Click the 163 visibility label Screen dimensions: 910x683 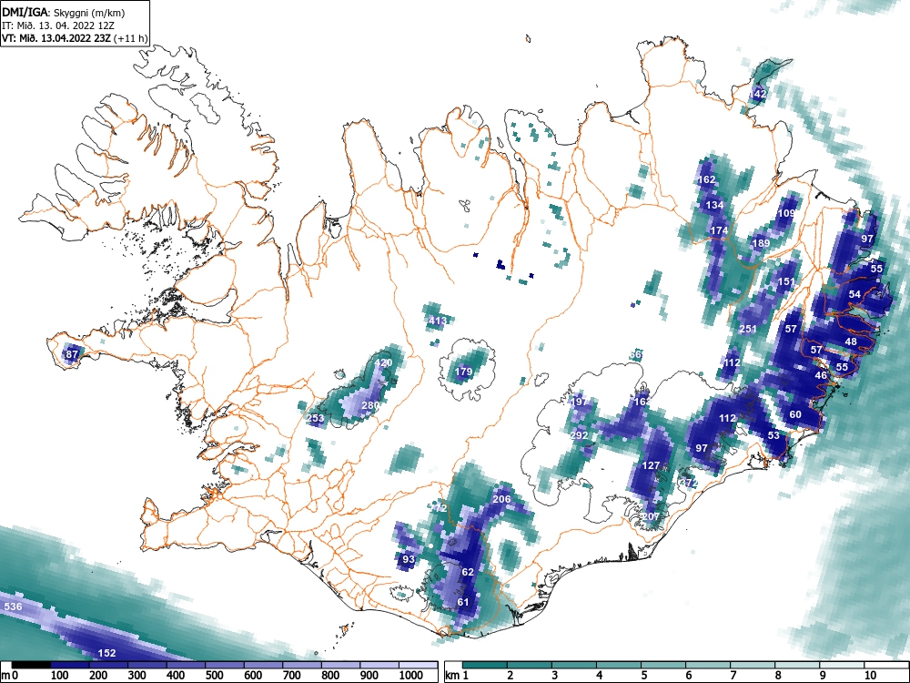tap(642, 402)
